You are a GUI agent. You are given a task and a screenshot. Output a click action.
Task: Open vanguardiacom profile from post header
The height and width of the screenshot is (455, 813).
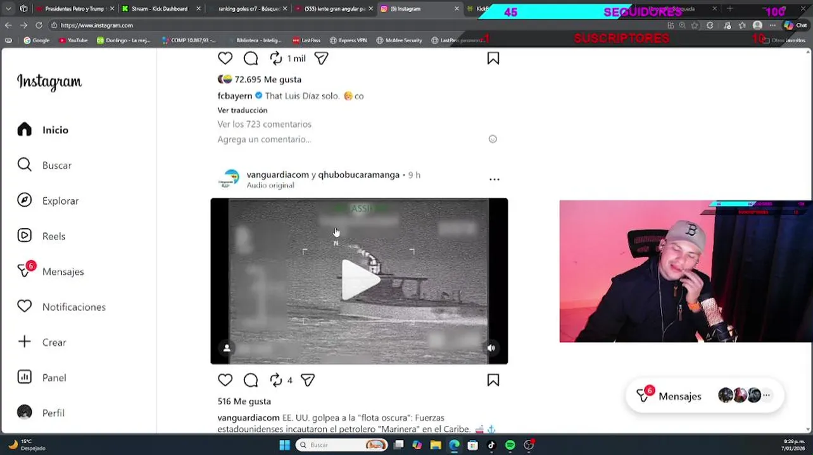click(x=277, y=174)
